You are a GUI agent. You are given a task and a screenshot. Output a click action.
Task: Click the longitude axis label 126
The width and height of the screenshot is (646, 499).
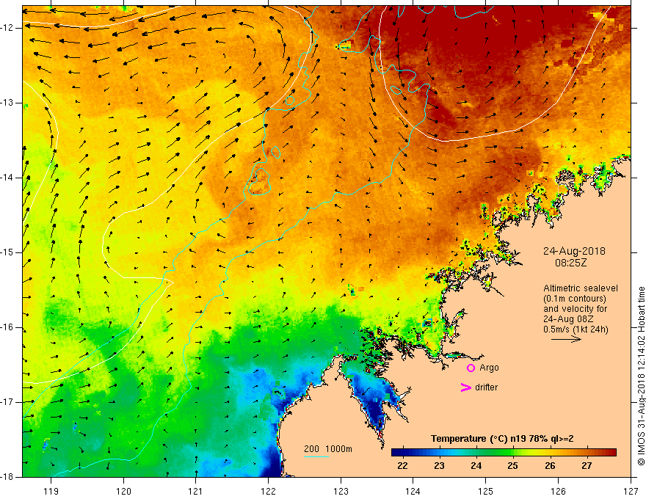click(x=558, y=491)
